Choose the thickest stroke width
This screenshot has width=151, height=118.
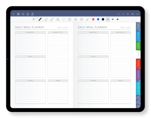pos(117,19)
